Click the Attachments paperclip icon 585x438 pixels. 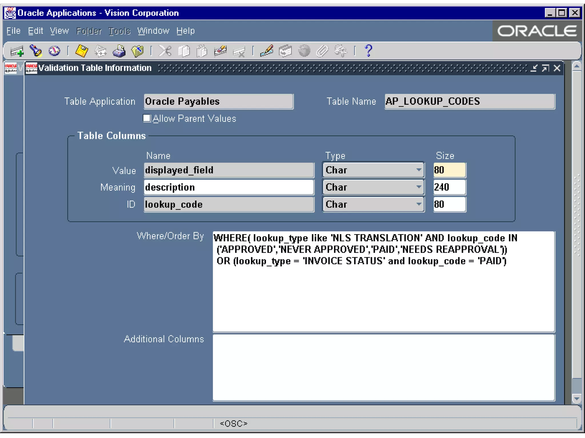(322, 51)
